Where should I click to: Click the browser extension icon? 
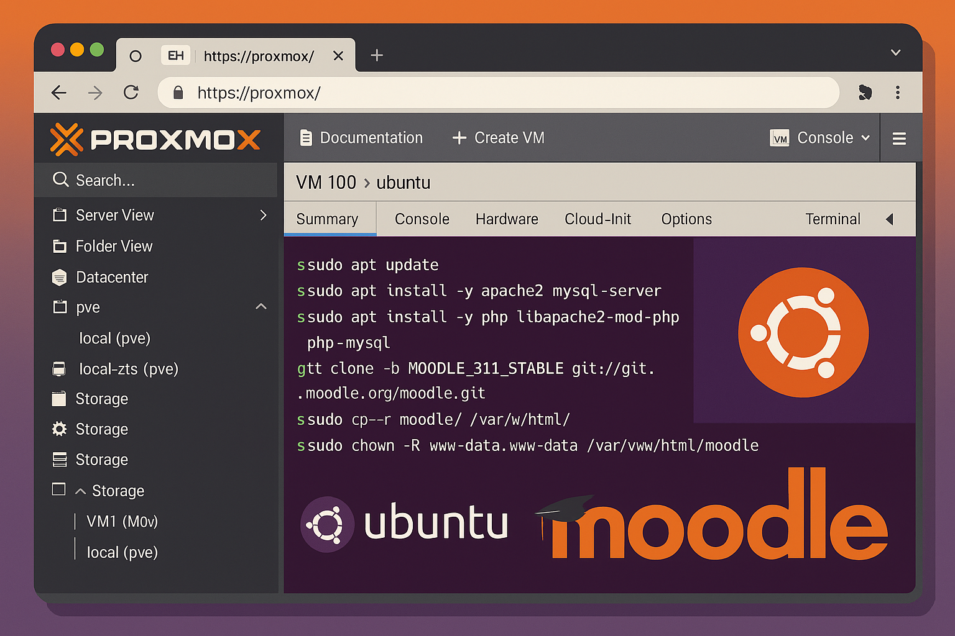tap(865, 93)
